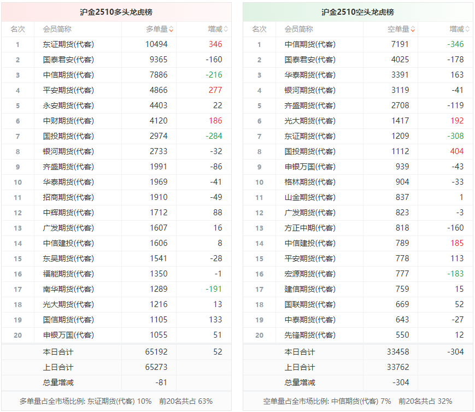Click 名次 header in 空头龙虎榜 table
Image resolution: width=475 pixels, height=412 pixels.
click(259, 30)
